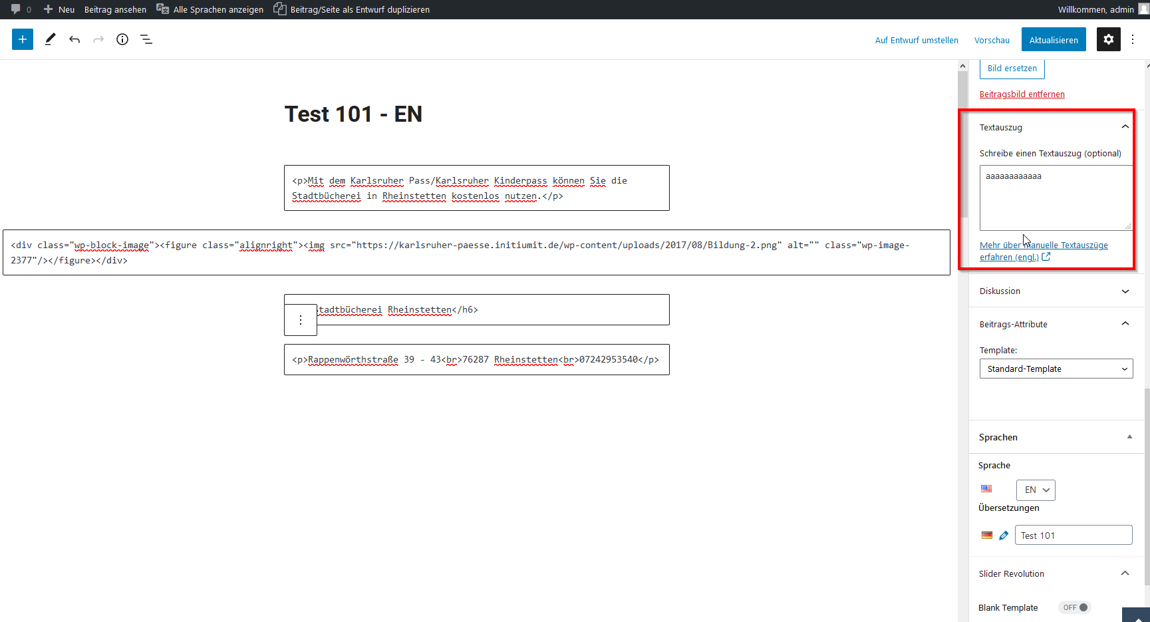
Task: Click the admin avatar in the top bar
Action: pos(1143,9)
